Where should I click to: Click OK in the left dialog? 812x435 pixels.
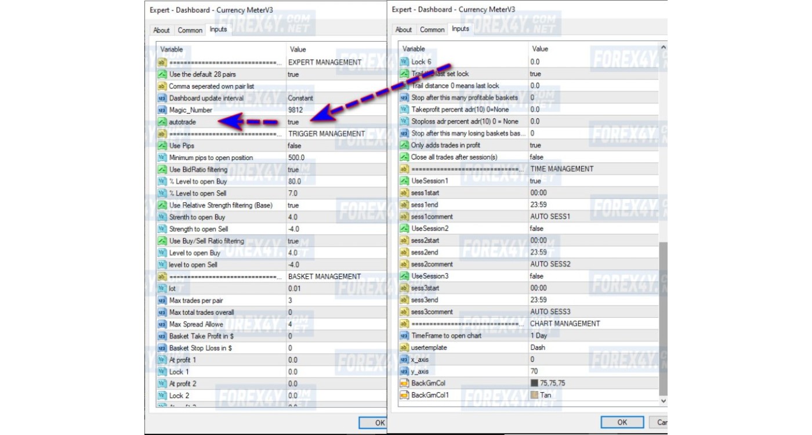point(373,423)
